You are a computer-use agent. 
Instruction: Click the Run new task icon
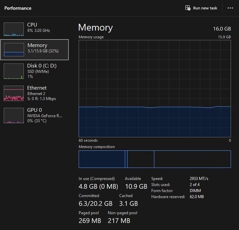[x=188, y=8]
